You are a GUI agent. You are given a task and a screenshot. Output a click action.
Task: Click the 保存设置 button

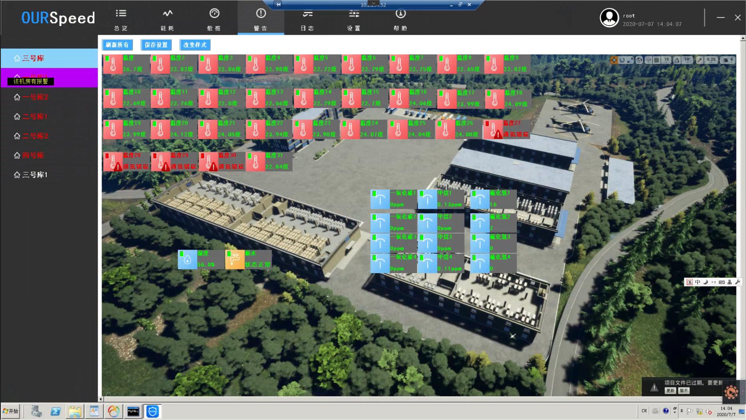[x=156, y=45]
